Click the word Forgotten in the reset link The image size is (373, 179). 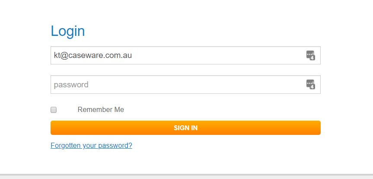click(66, 145)
